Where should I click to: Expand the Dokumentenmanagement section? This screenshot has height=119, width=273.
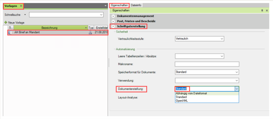click(113, 16)
